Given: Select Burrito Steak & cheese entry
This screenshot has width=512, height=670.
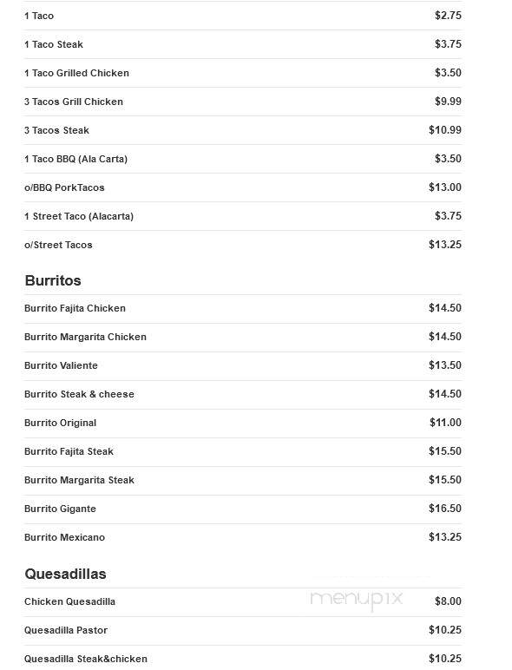Looking at the screenshot, I should 243,394.
